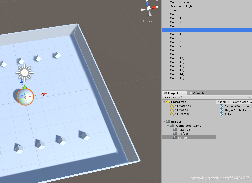The image size is (252, 183).
Task: Select Cube (7) in the Hierarchy
Action: [x=207, y=46]
